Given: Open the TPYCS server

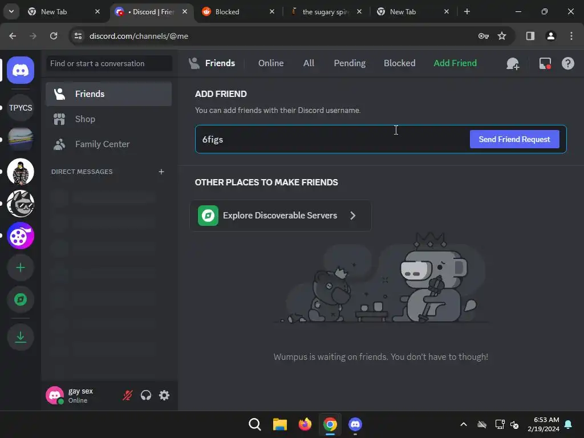Looking at the screenshot, I should tap(21, 108).
